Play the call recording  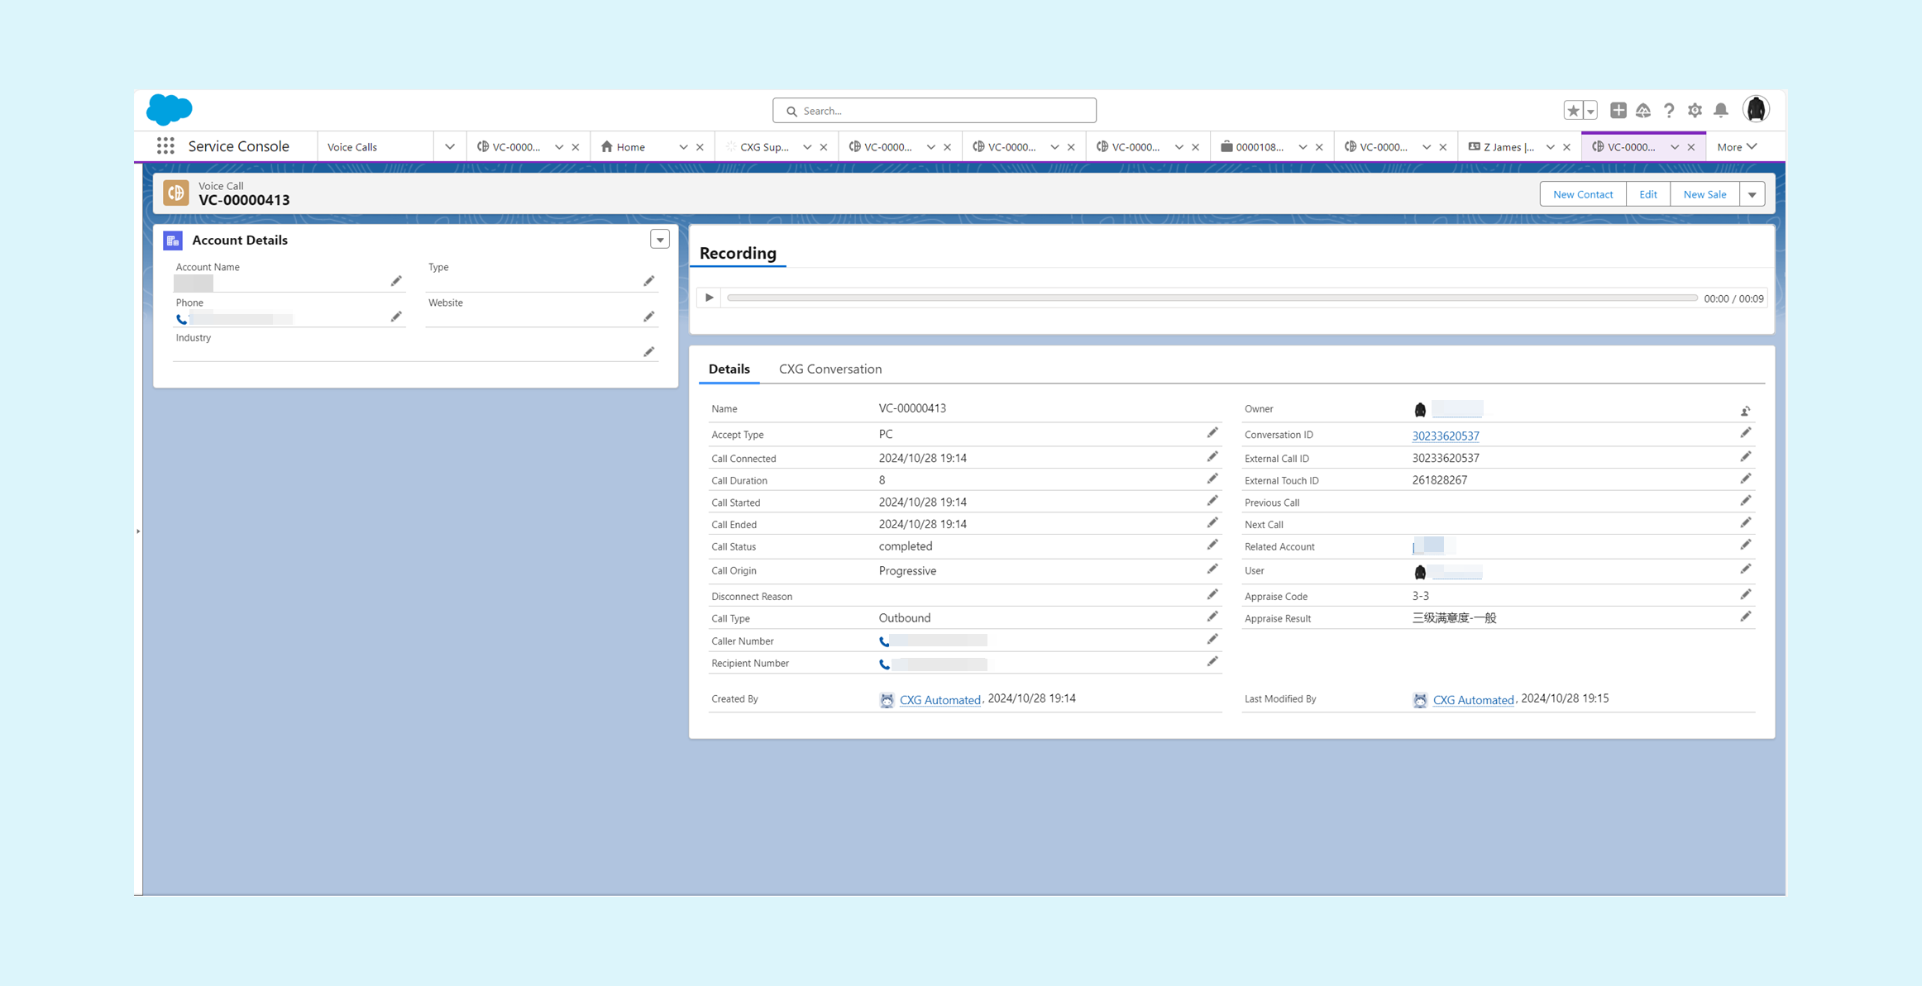tap(709, 298)
